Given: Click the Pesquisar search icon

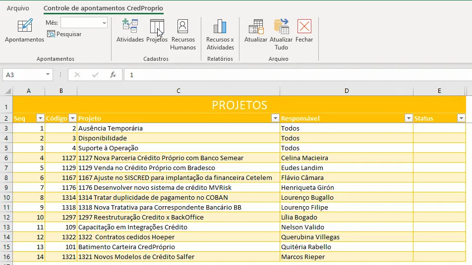Looking at the screenshot, I should (x=51, y=34).
